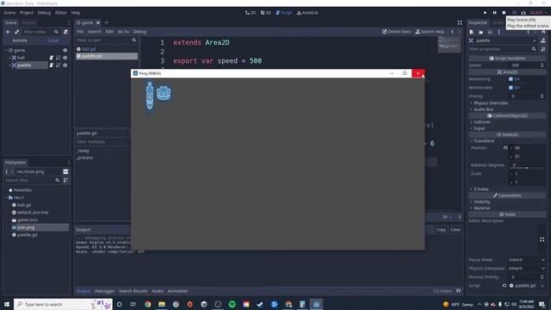This screenshot has height=310, width=551.
Task: Uncheck the Monitoring checkbox
Action: [511, 79]
